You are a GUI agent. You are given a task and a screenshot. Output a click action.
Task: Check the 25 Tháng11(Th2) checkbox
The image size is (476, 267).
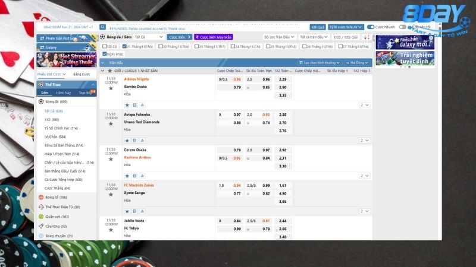(268, 46)
